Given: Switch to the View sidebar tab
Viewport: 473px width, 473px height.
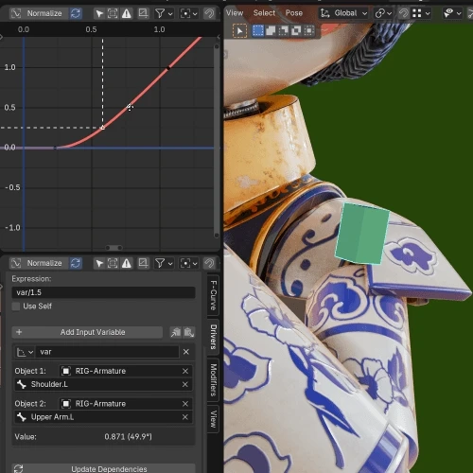Looking at the screenshot, I should [x=213, y=419].
